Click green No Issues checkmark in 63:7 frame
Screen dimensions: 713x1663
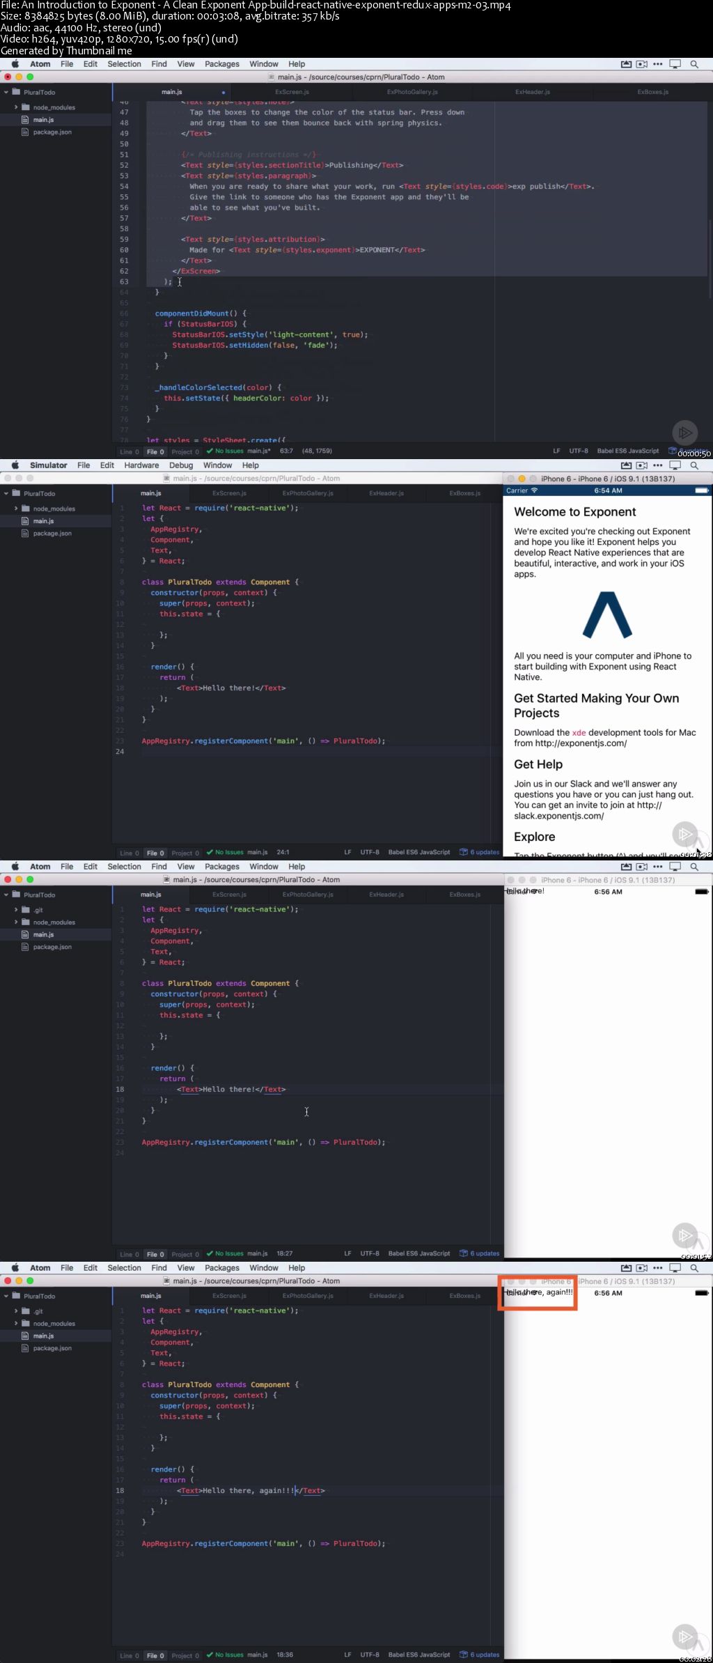(210, 451)
